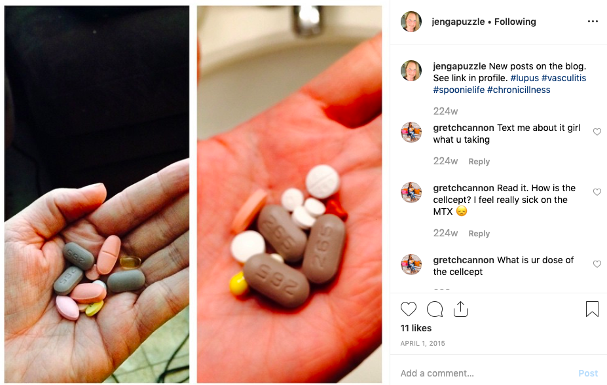Reply to the 'Text me about it' comment
607x385 pixels.
(479, 161)
